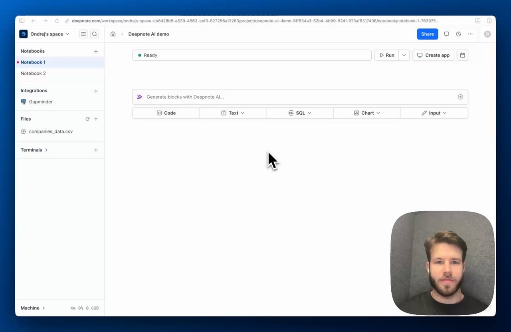Click the Deepnote AI sparkle icon
The image size is (511, 332).
[x=140, y=97]
